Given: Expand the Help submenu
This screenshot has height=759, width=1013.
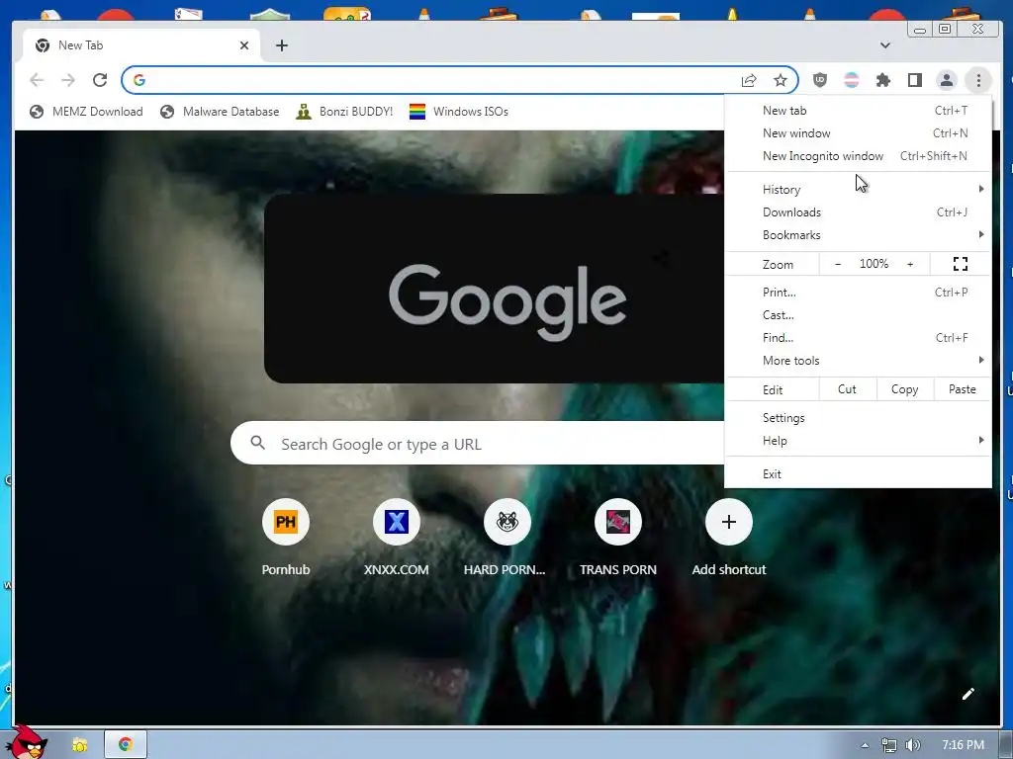Looking at the screenshot, I should click(858, 440).
